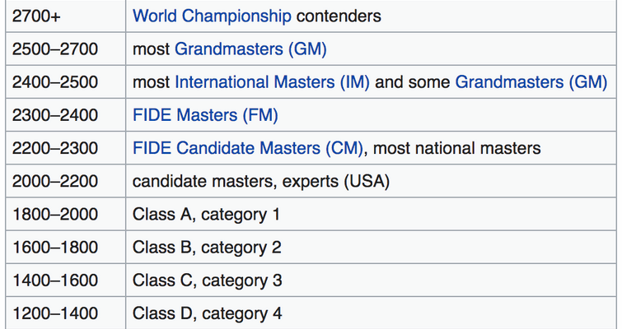Image resolution: width=622 pixels, height=329 pixels.
Task: Click Grandmasters (GM) link in 2400–2500 row
Action: (x=531, y=82)
